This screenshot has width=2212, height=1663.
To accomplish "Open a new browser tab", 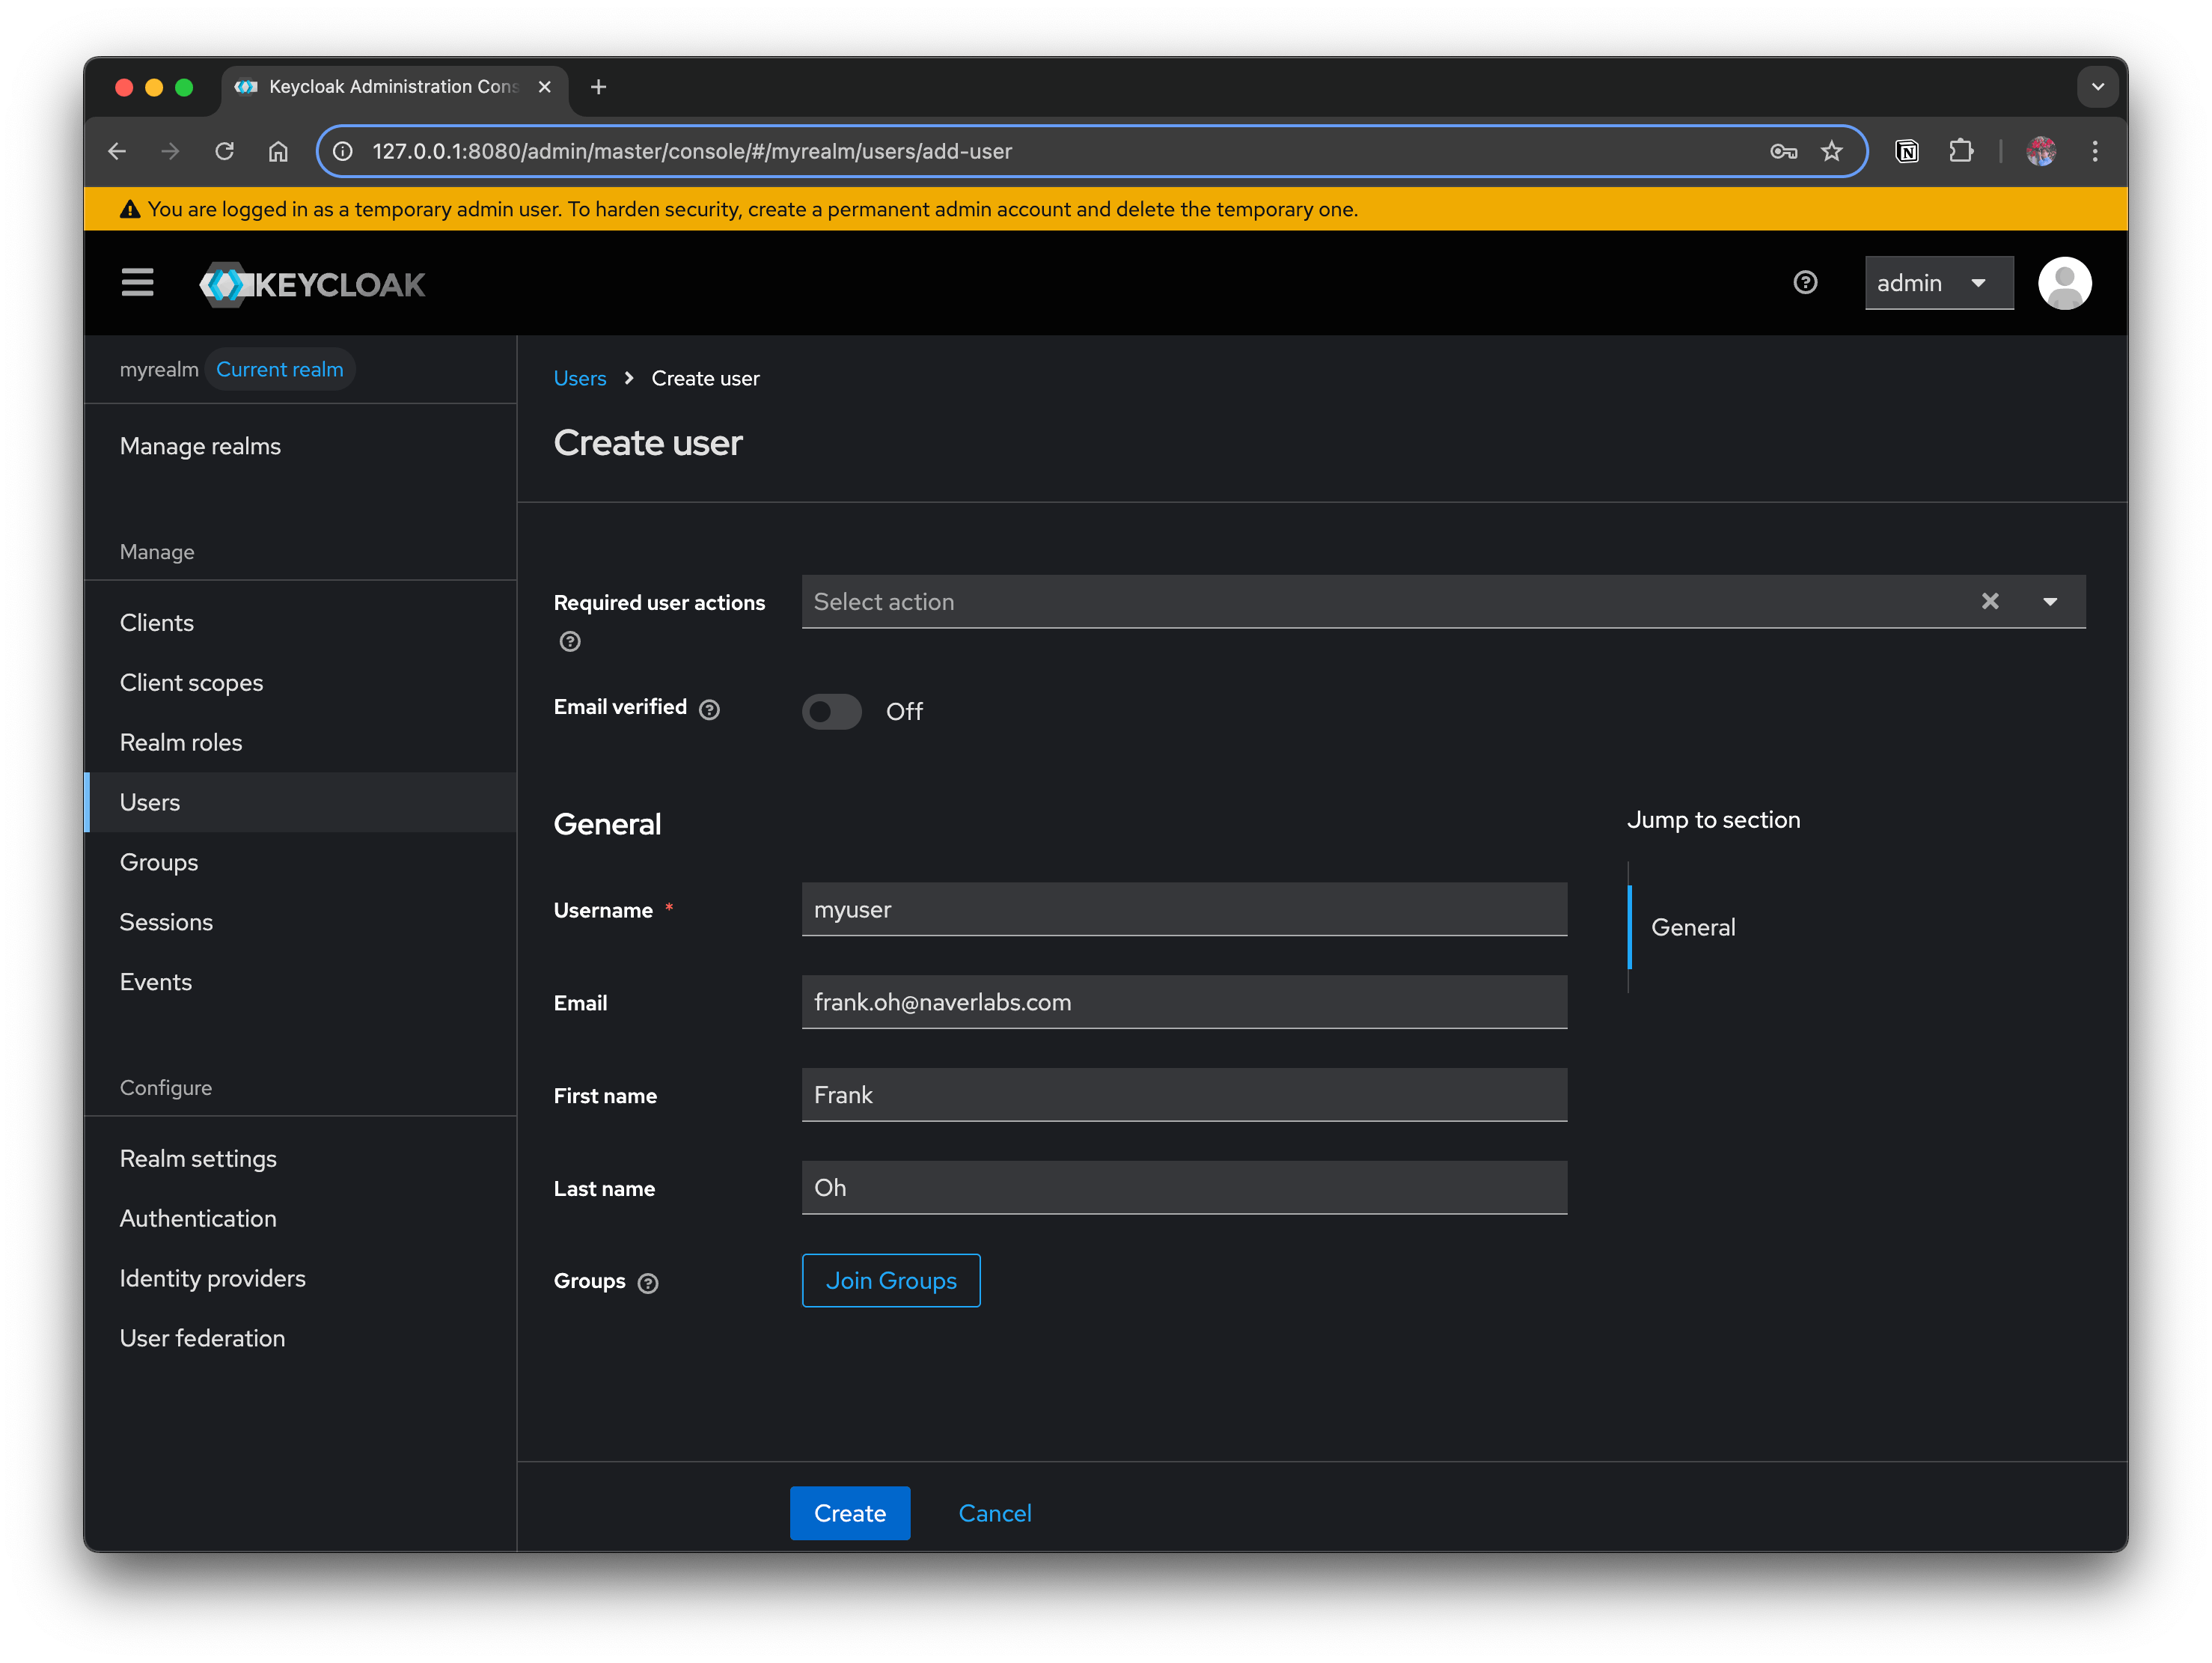I will click(x=598, y=87).
